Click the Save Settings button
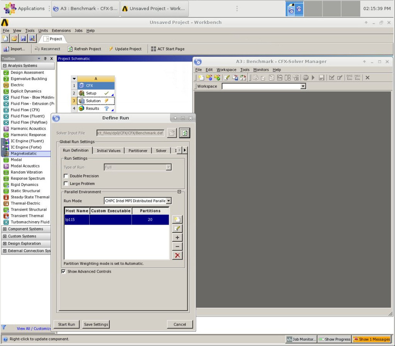Screen dimensions: 395x346 tap(96, 324)
